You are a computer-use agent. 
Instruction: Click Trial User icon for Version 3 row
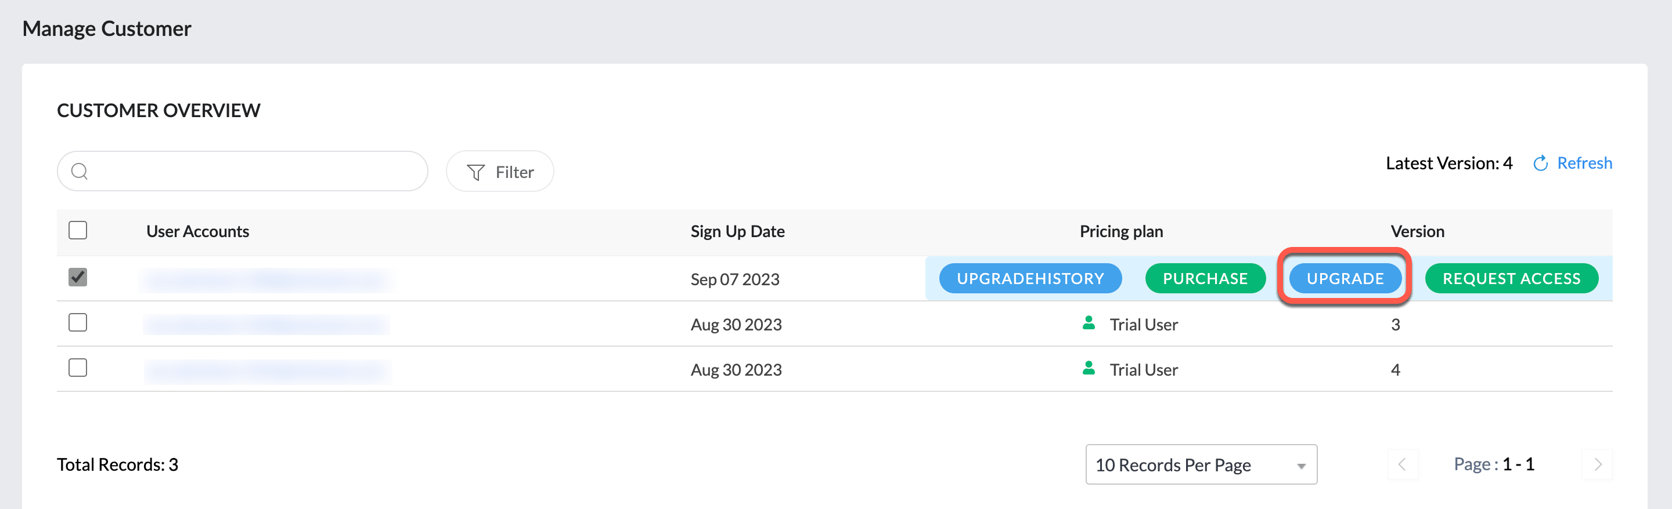(1089, 323)
